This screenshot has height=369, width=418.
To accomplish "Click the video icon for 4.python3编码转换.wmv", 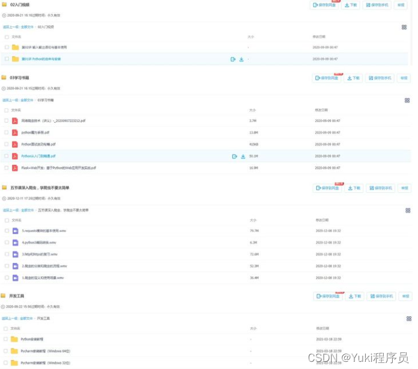I will (15, 243).
